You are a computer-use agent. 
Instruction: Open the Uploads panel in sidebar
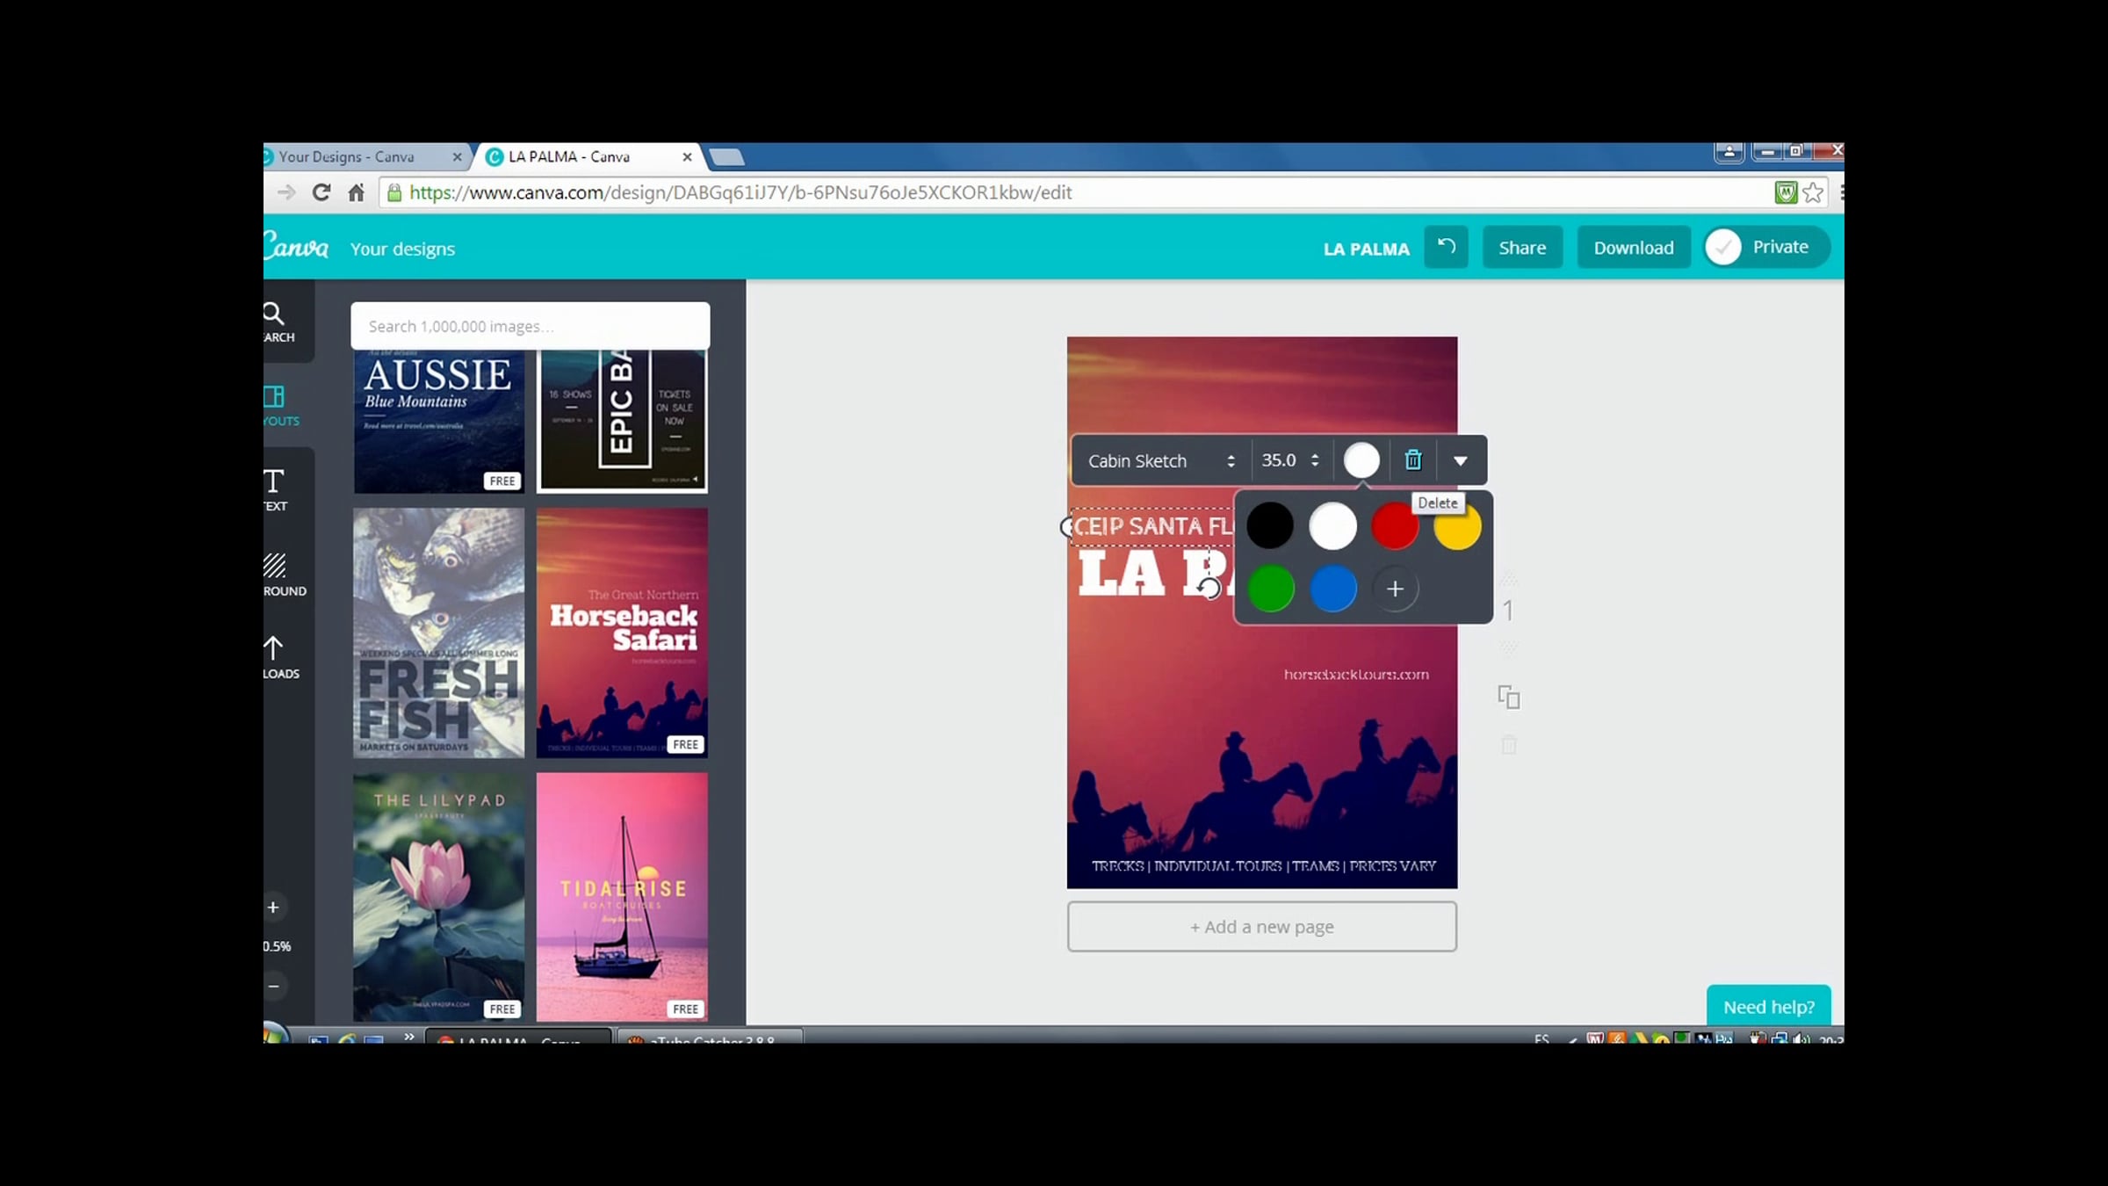(276, 656)
